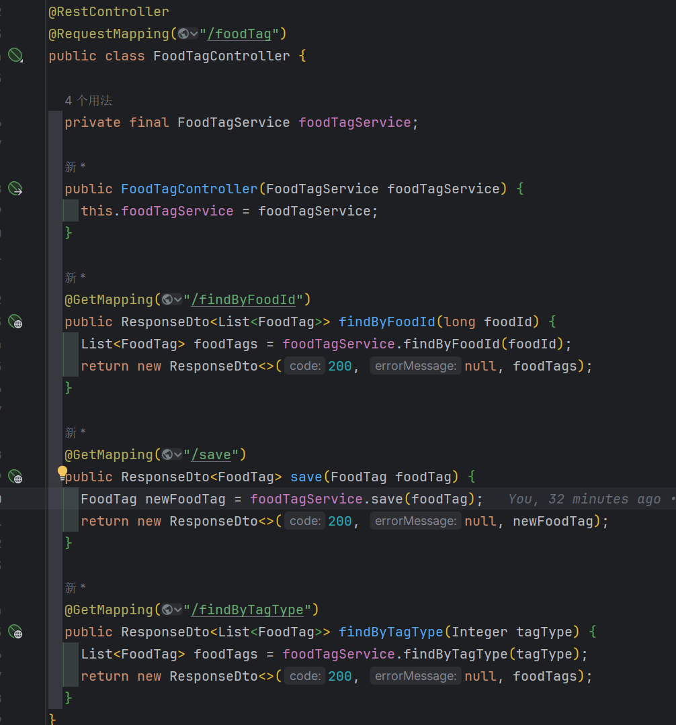Open the globe URL dropdown before "/foodTag"
The width and height of the screenshot is (676, 725).
tap(188, 34)
